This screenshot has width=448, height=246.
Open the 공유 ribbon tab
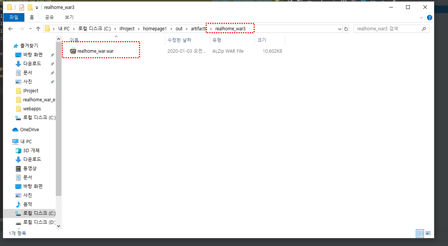click(x=49, y=18)
